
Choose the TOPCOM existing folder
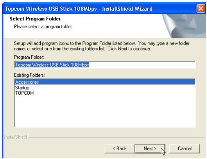coord(24,93)
